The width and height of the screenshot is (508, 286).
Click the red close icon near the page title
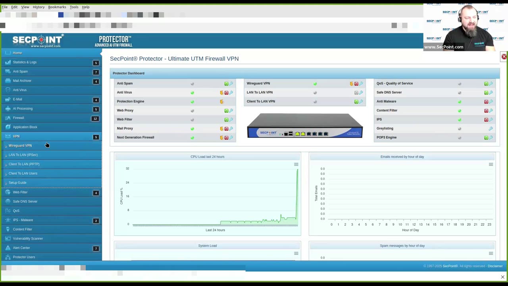pos(504,57)
